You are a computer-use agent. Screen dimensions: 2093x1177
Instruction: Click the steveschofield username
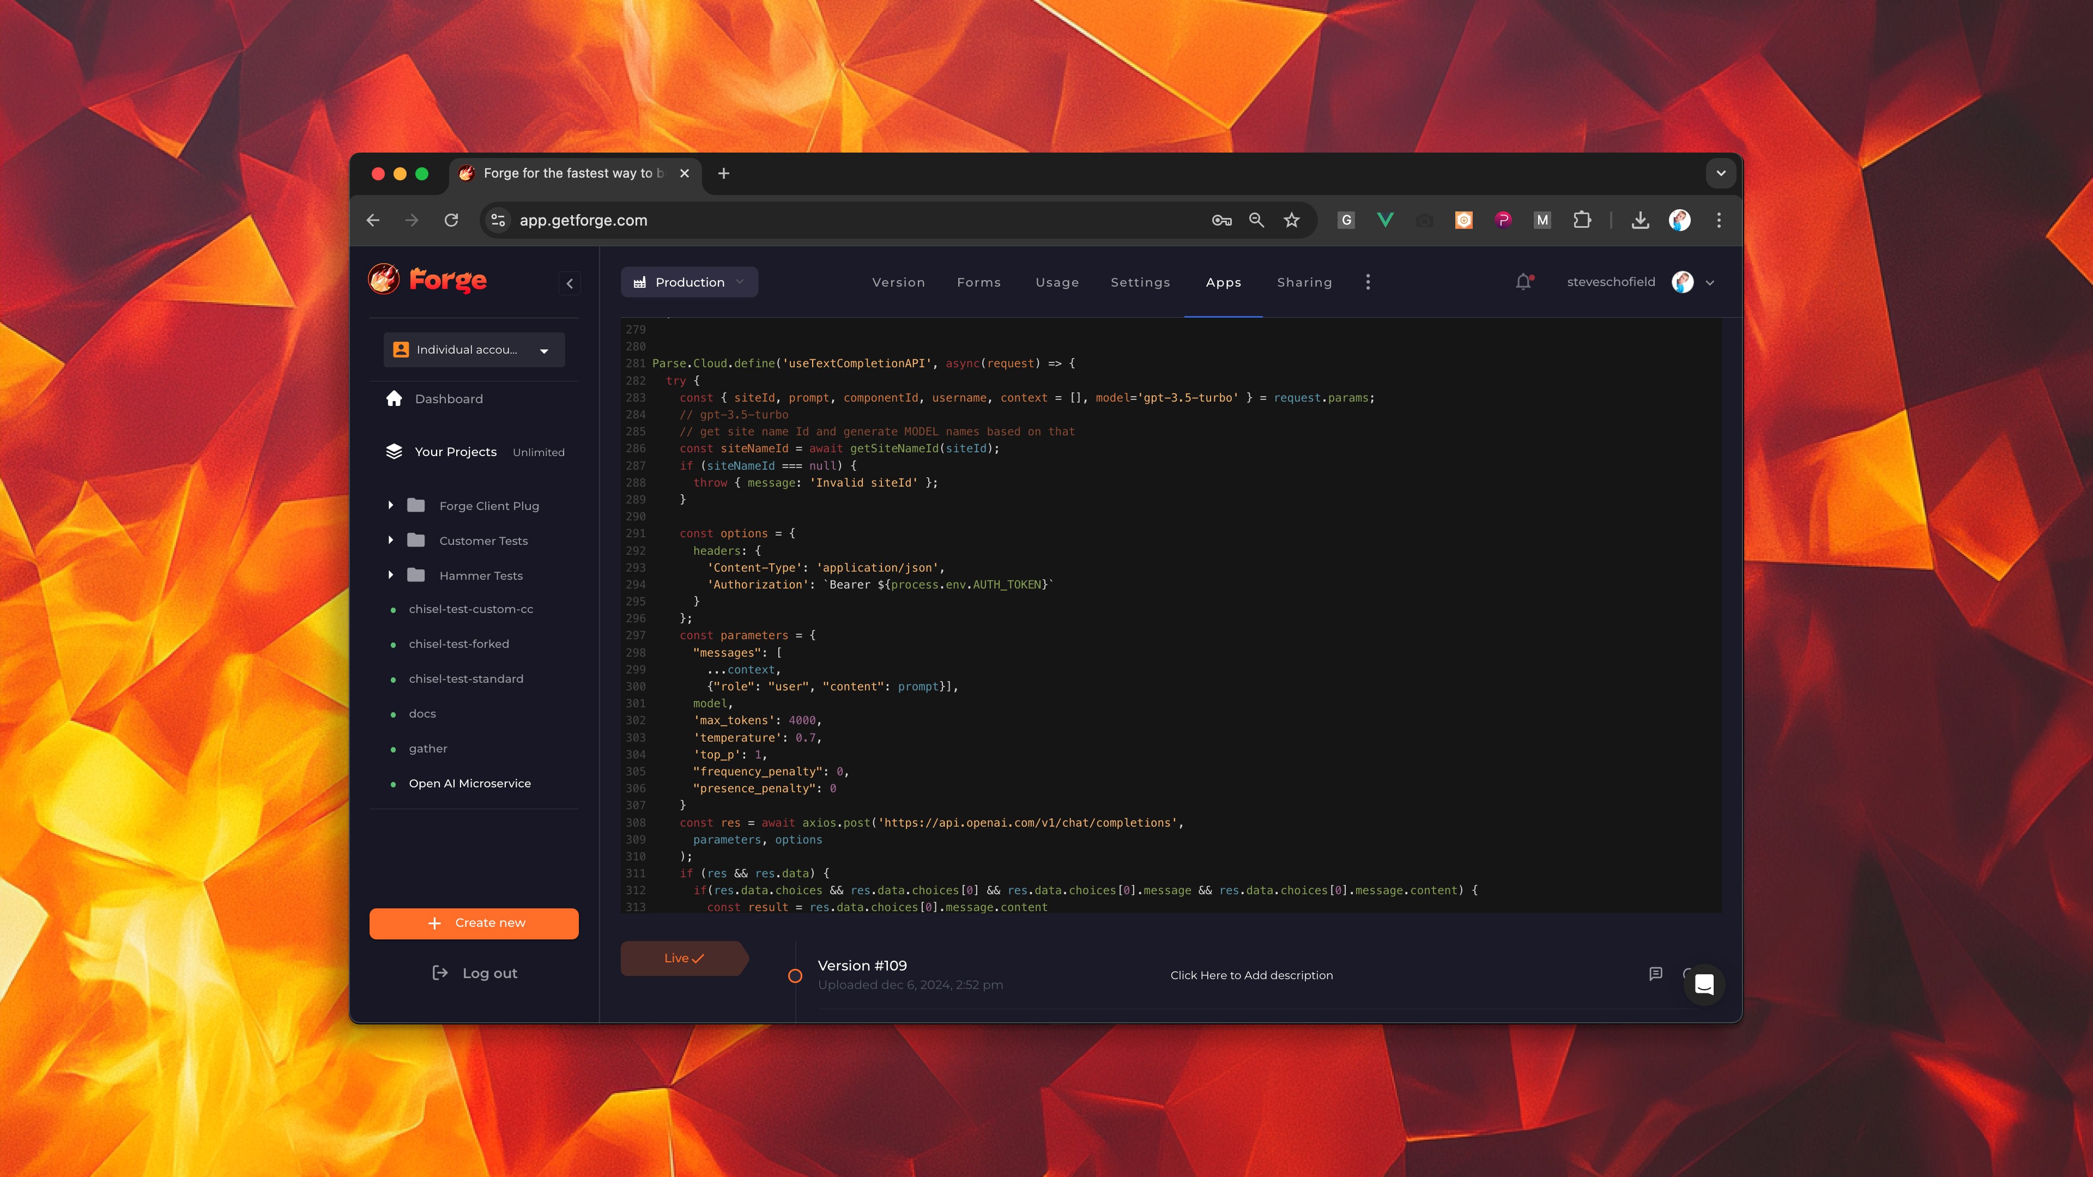point(1611,282)
